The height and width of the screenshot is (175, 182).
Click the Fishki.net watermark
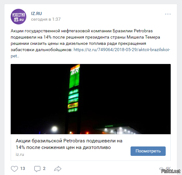(171, 171)
